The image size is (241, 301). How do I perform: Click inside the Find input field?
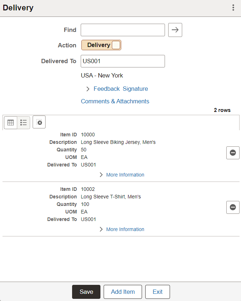(123, 30)
